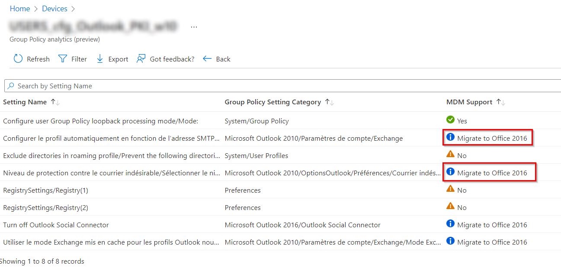The height and width of the screenshot is (271, 561).
Task: Click warning icon for RegistrySettings/Registry(2) row
Action: click(450, 206)
